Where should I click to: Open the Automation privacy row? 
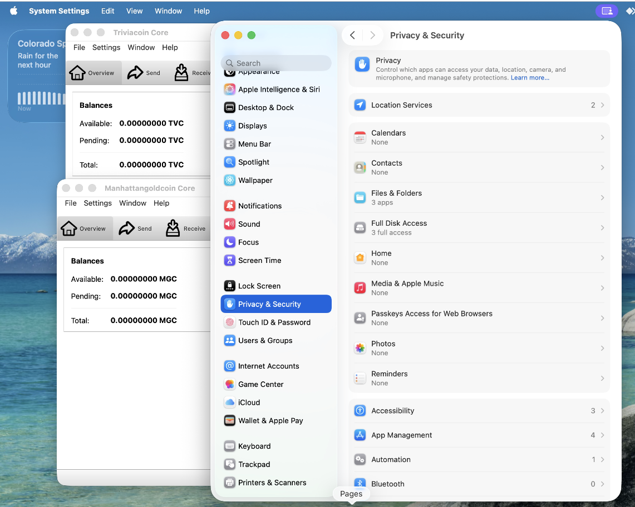479,460
